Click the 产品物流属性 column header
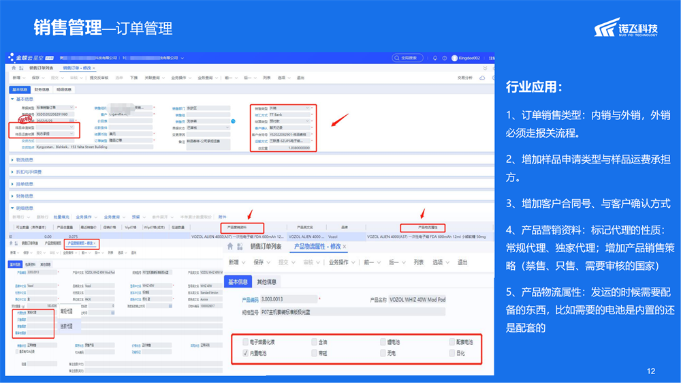This screenshot has width=681, height=383. coord(428,228)
